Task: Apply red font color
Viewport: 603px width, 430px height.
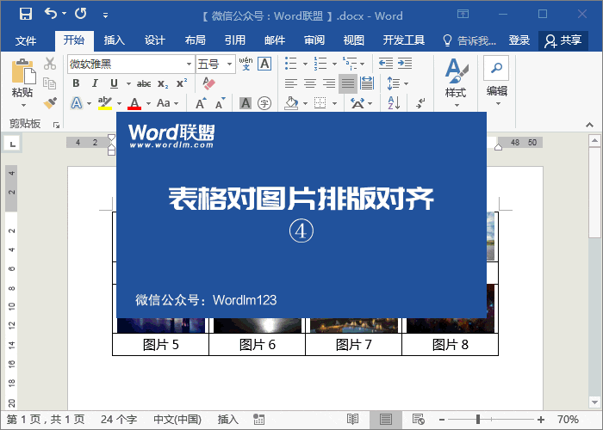Action: 134,103
